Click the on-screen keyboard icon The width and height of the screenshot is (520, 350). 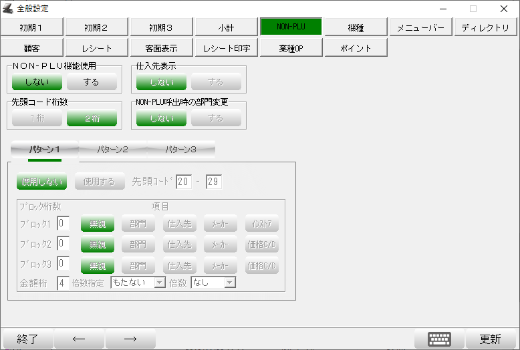tap(439, 339)
